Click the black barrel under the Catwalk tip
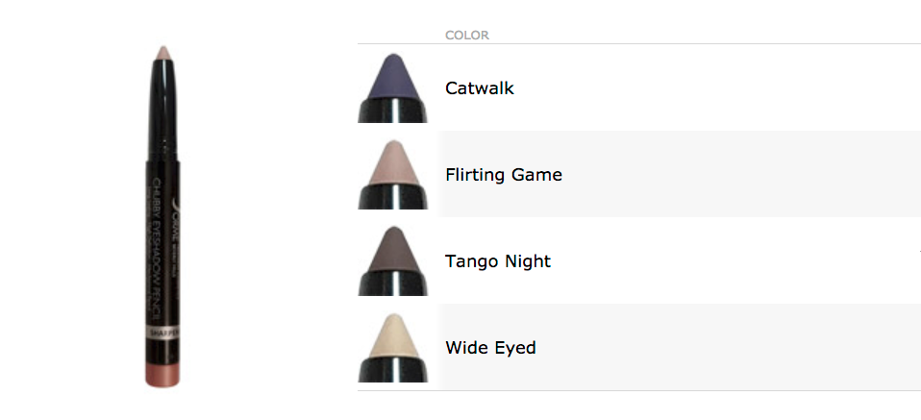 (392, 111)
